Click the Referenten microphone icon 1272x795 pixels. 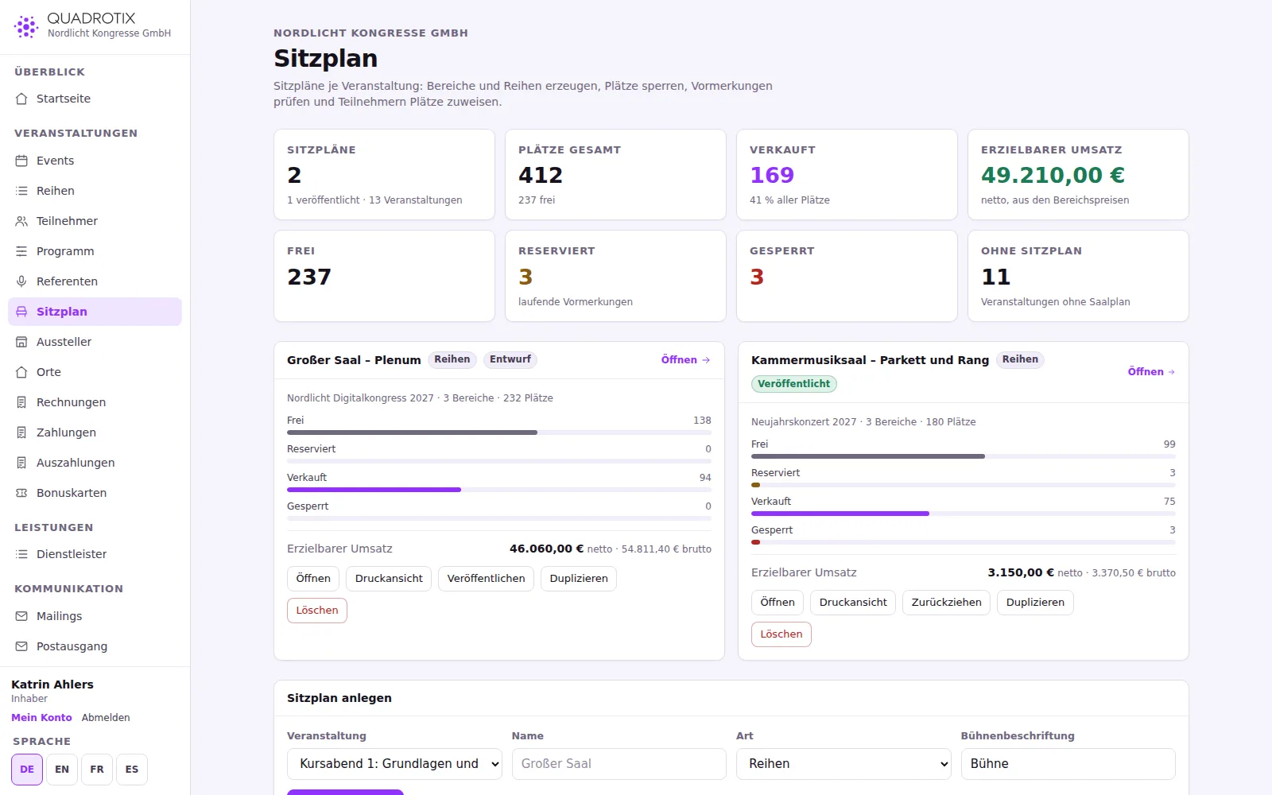click(21, 281)
